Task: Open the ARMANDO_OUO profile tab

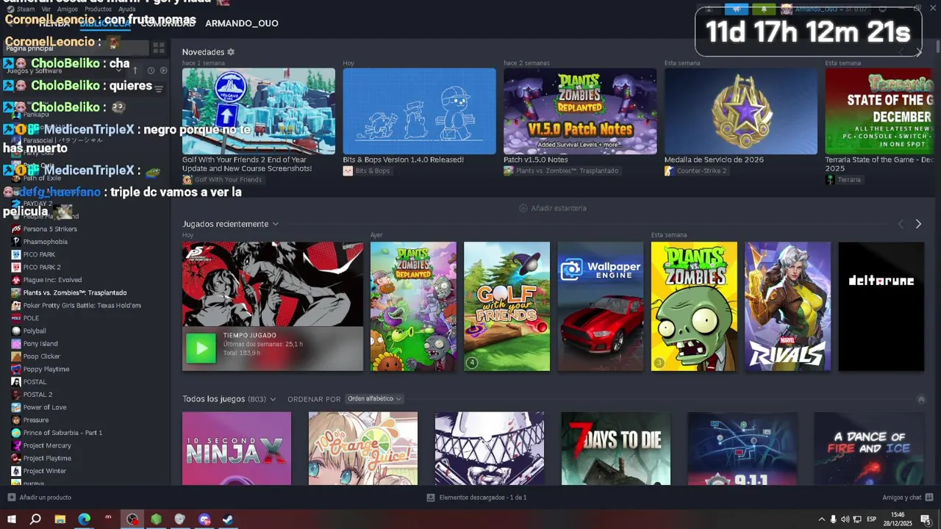Action: tap(241, 24)
